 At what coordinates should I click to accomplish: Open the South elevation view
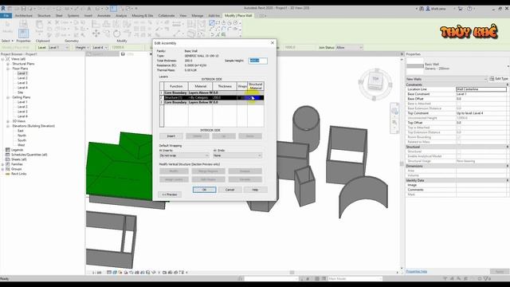tap(22, 140)
